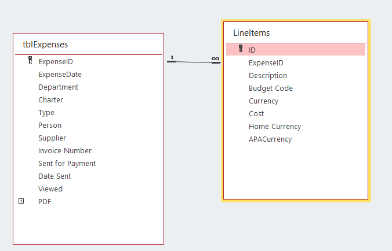Click the Department field
The width and height of the screenshot is (392, 251).
[58, 87]
